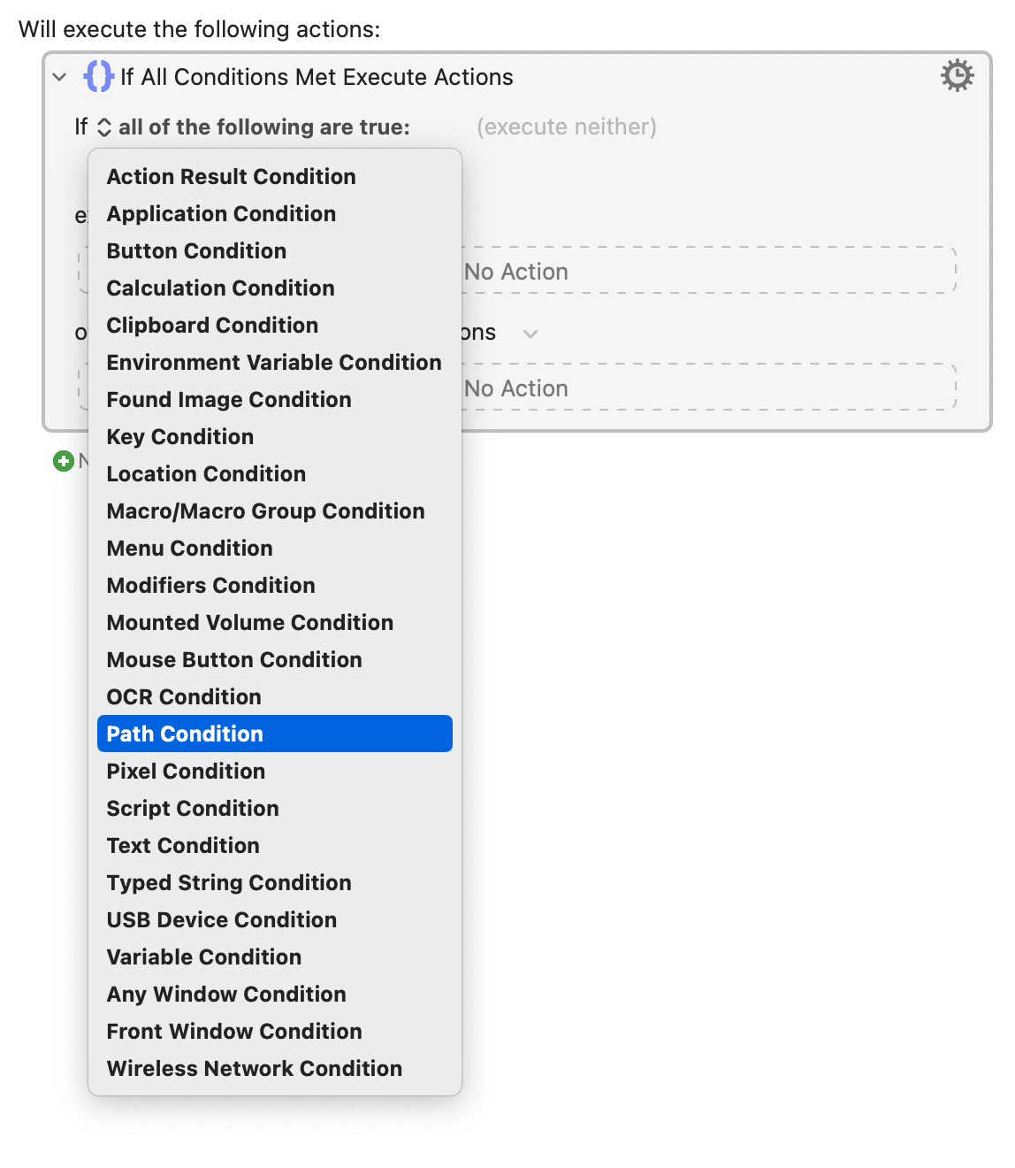Screen dimensions: 1015x1168
Task: Pick the Application Condition entry
Action: pos(221,213)
